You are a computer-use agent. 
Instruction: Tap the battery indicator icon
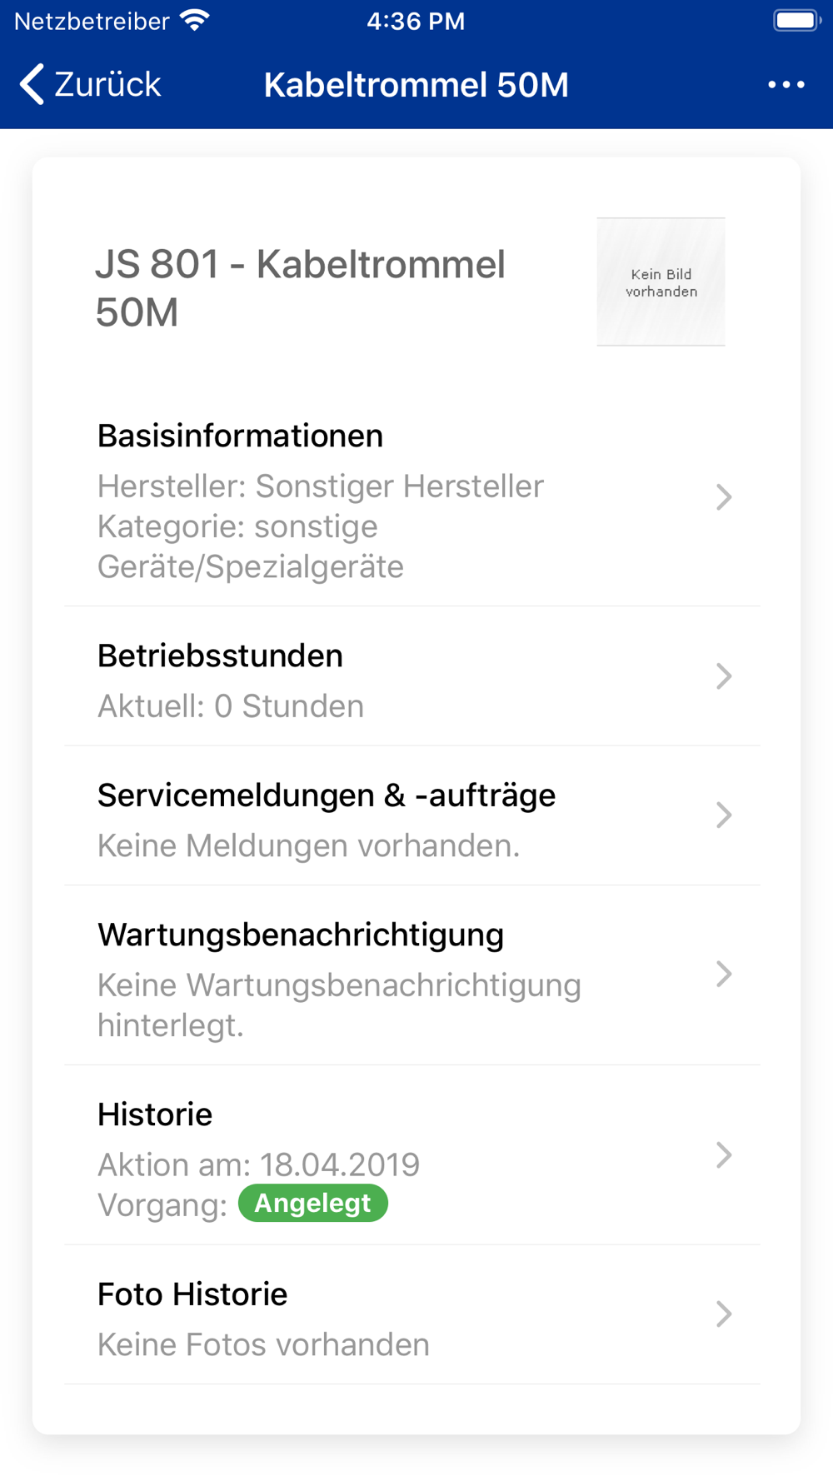click(x=796, y=21)
